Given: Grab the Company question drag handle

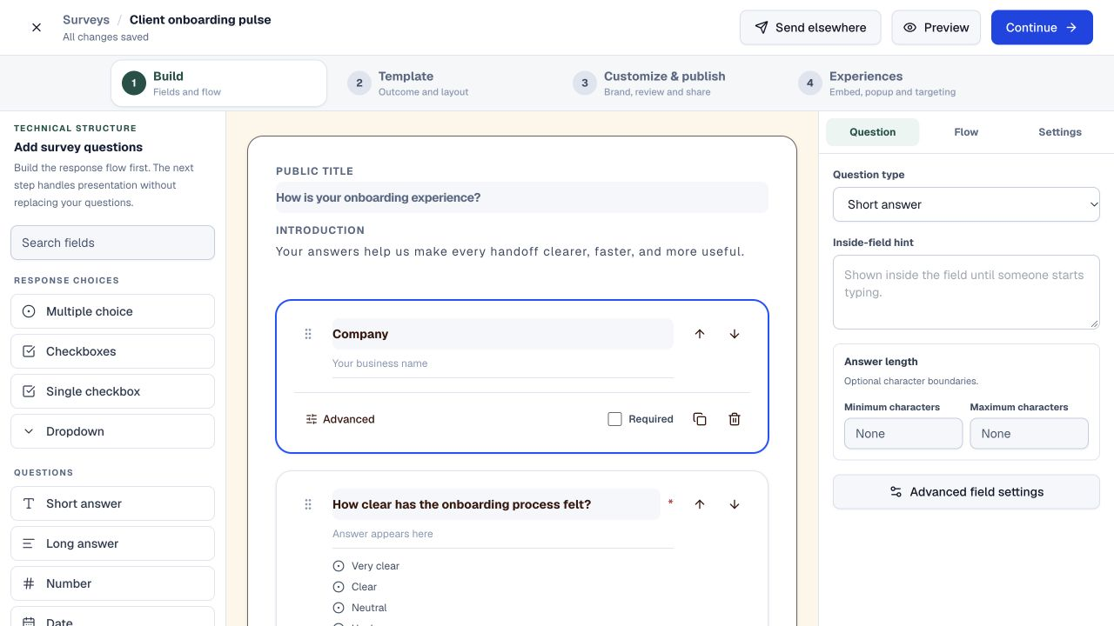Looking at the screenshot, I should coord(308,334).
